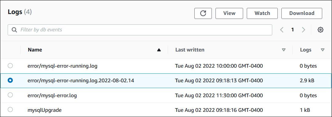Click the search magnifier icon
Image resolution: width=332 pixels, height=117 pixels.
point(14,30)
